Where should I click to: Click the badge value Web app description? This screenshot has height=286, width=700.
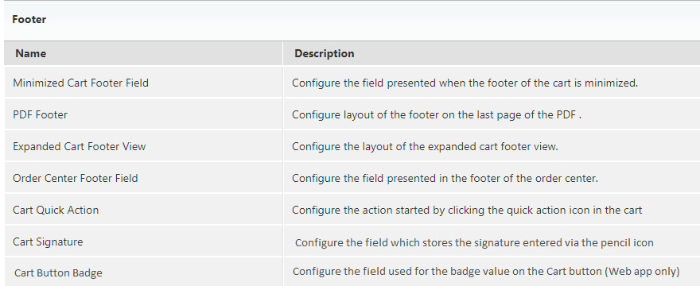coord(486,271)
